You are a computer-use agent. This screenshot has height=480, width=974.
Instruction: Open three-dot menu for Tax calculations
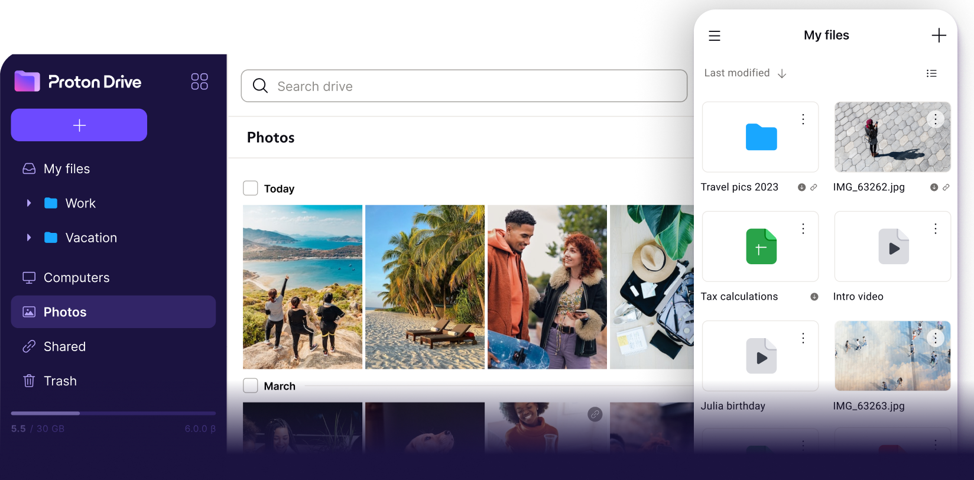803,229
